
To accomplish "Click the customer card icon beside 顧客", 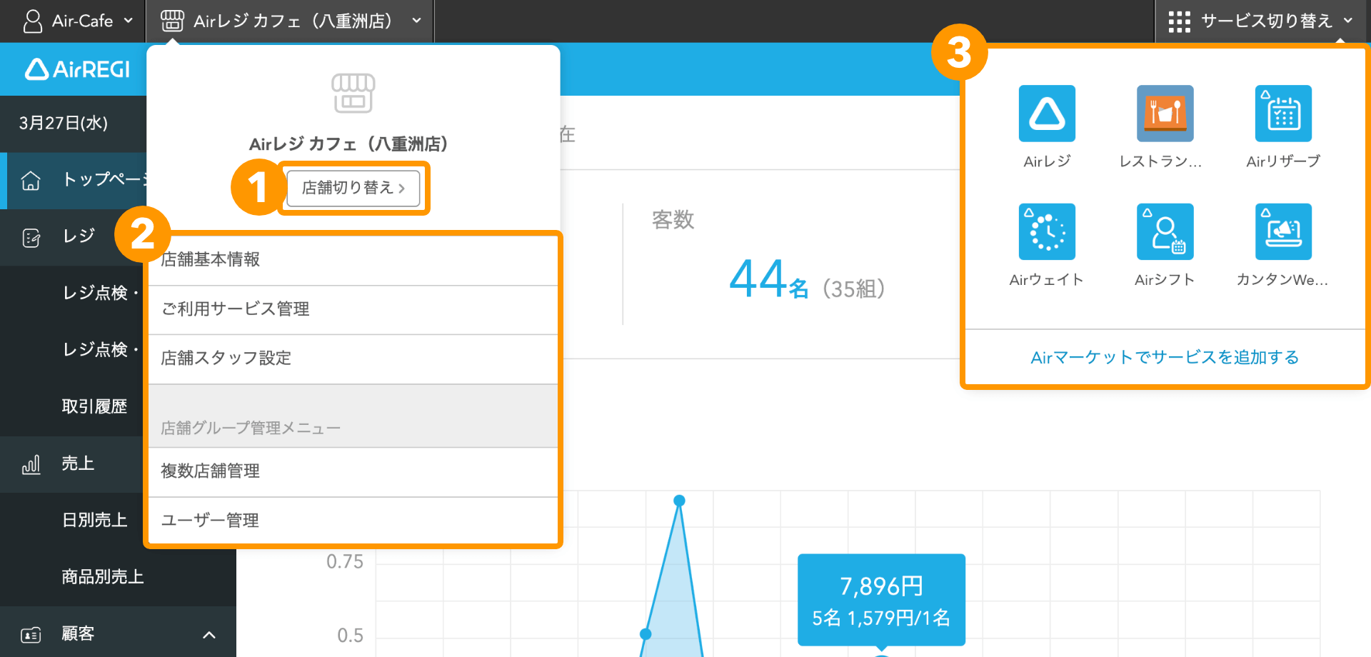I will point(31,635).
